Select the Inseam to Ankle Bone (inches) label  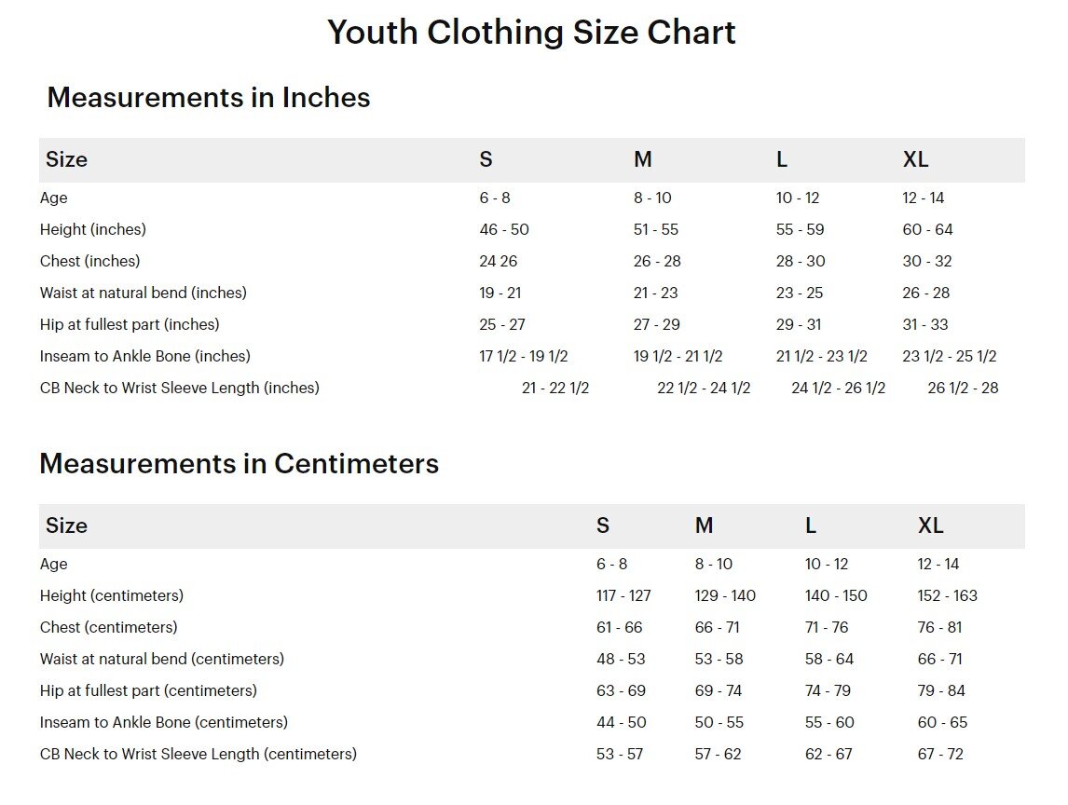pyautogui.click(x=145, y=357)
